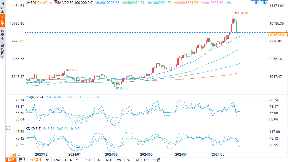The width and height of the screenshot is (288, 162).
Task: Click the crosshair cursor icon at top right
Action: 252,2
